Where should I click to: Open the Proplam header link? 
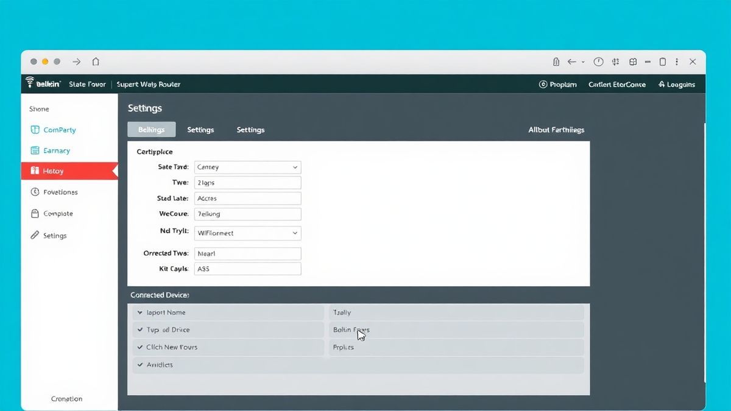click(558, 85)
